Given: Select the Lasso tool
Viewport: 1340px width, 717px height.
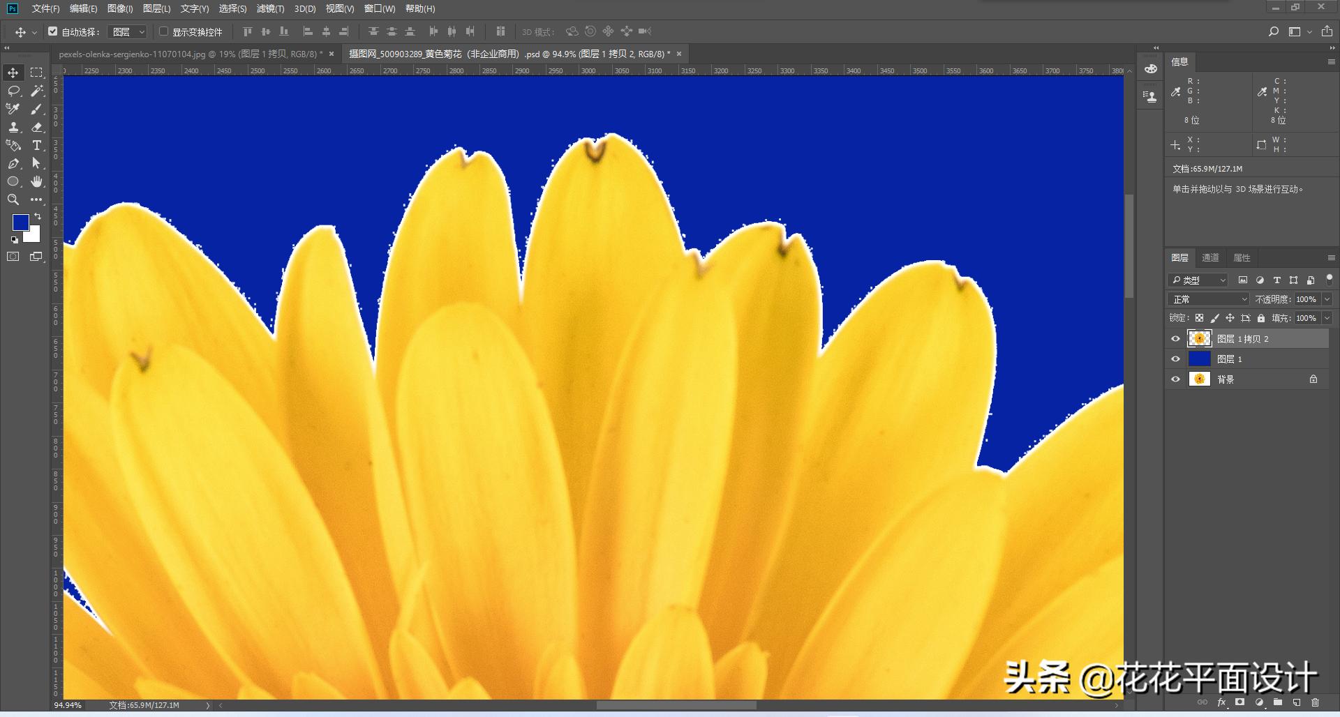Looking at the screenshot, I should (13, 91).
